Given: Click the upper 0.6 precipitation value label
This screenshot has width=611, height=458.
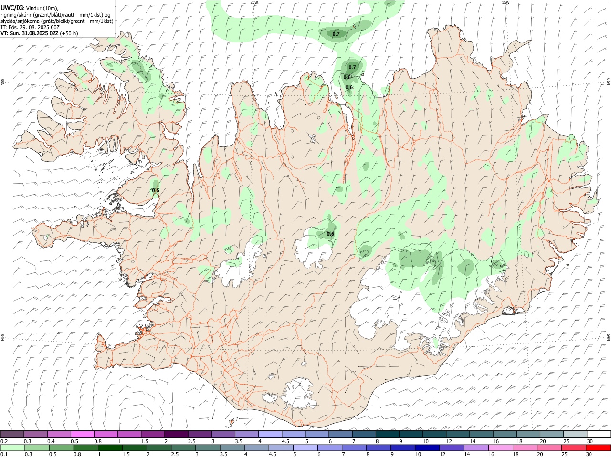Looking at the screenshot, I should pyautogui.click(x=347, y=77).
